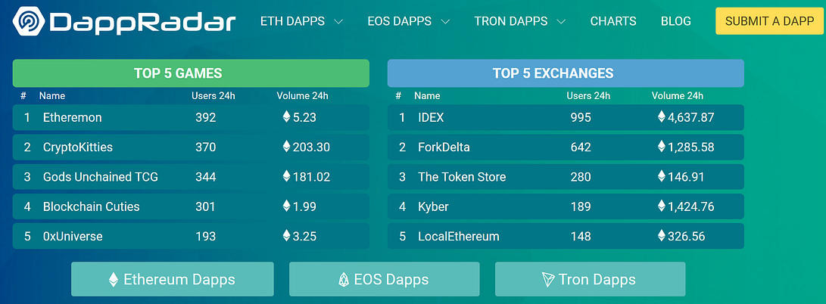Click the SUBMIT A DAPP button
The image size is (826, 304).
[768, 21]
